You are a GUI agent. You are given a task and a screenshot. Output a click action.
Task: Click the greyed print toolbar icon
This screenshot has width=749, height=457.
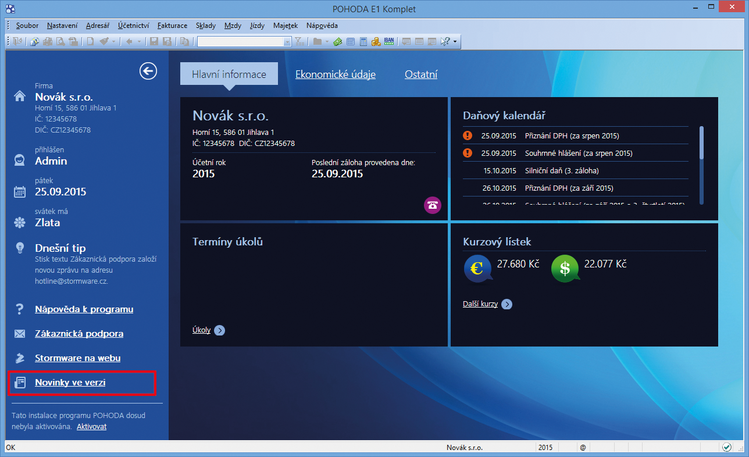[47, 41]
